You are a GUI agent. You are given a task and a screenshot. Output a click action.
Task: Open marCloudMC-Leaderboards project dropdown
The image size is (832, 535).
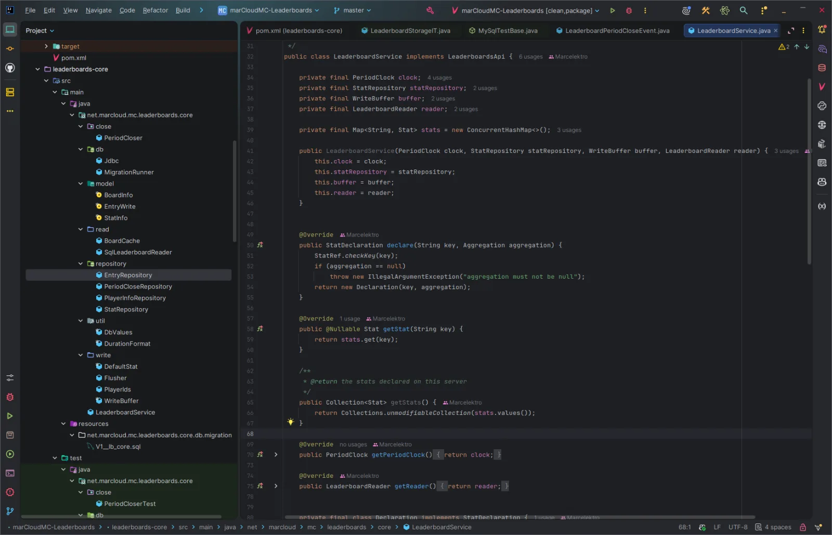click(x=268, y=10)
